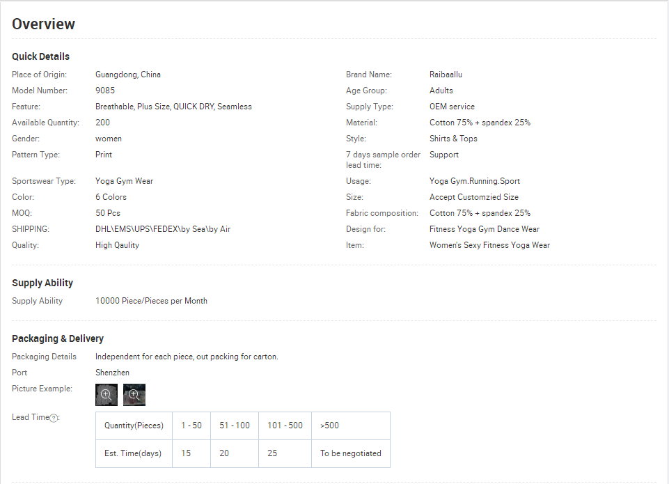The height and width of the screenshot is (484, 669).
Task: Select the Yoga Gym.Running.Sport usage text
Action: point(475,181)
